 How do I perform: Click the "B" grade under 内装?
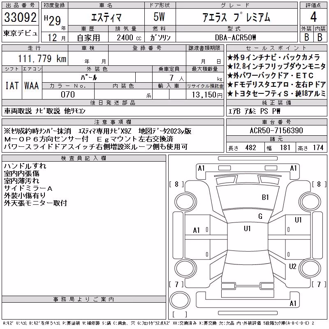tap(320, 37)
